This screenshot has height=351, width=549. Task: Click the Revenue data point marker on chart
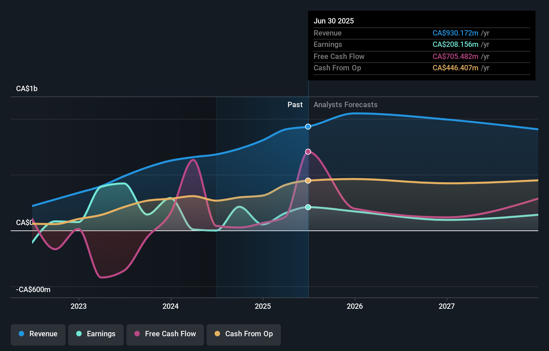(x=308, y=127)
